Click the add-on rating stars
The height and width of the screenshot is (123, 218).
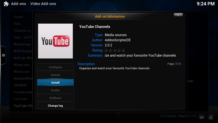(115, 50)
